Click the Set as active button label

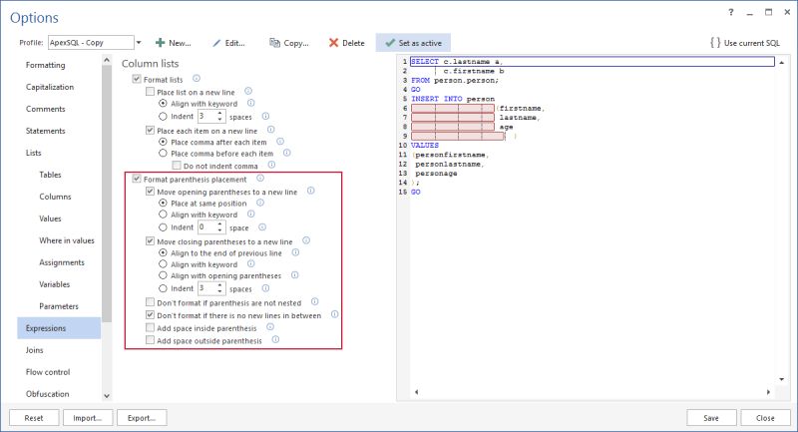coord(420,43)
